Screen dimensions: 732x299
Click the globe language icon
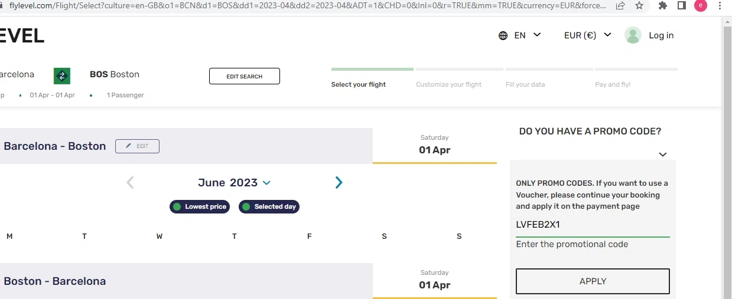point(503,35)
